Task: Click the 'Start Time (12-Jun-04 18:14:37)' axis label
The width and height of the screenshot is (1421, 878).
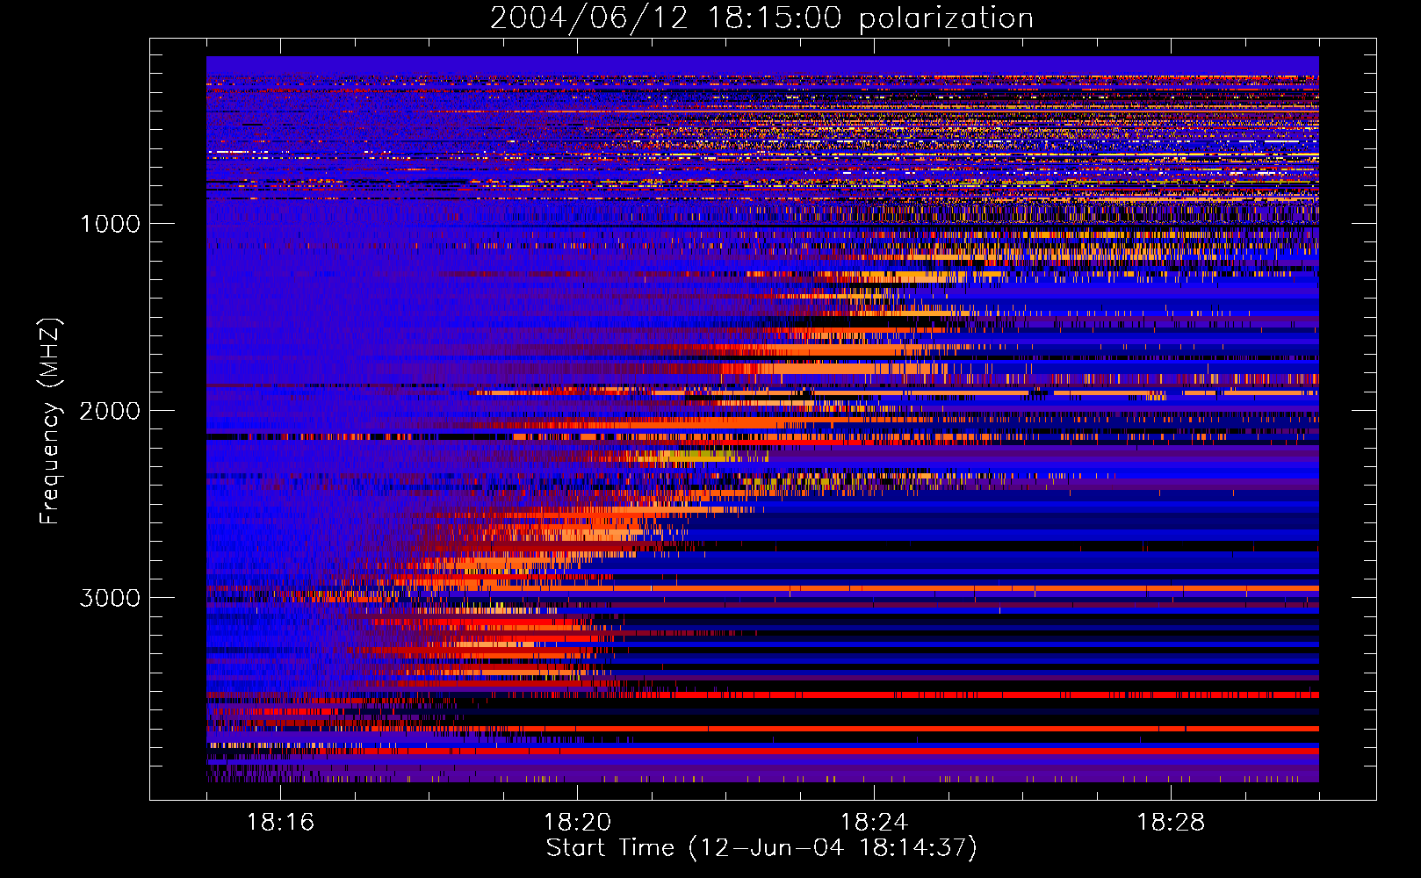Action: 761,848
